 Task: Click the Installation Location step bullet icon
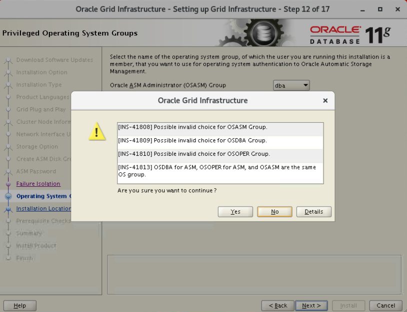pyautogui.click(x=8, y=209)
